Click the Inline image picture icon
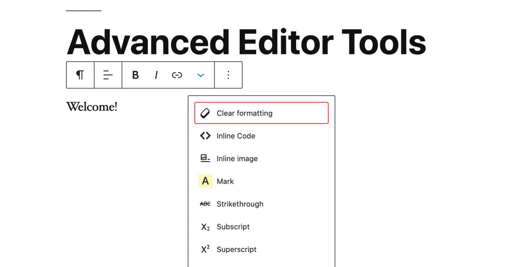Image resolution: width=510 pixels, height=267 pixels. (205, 159)
